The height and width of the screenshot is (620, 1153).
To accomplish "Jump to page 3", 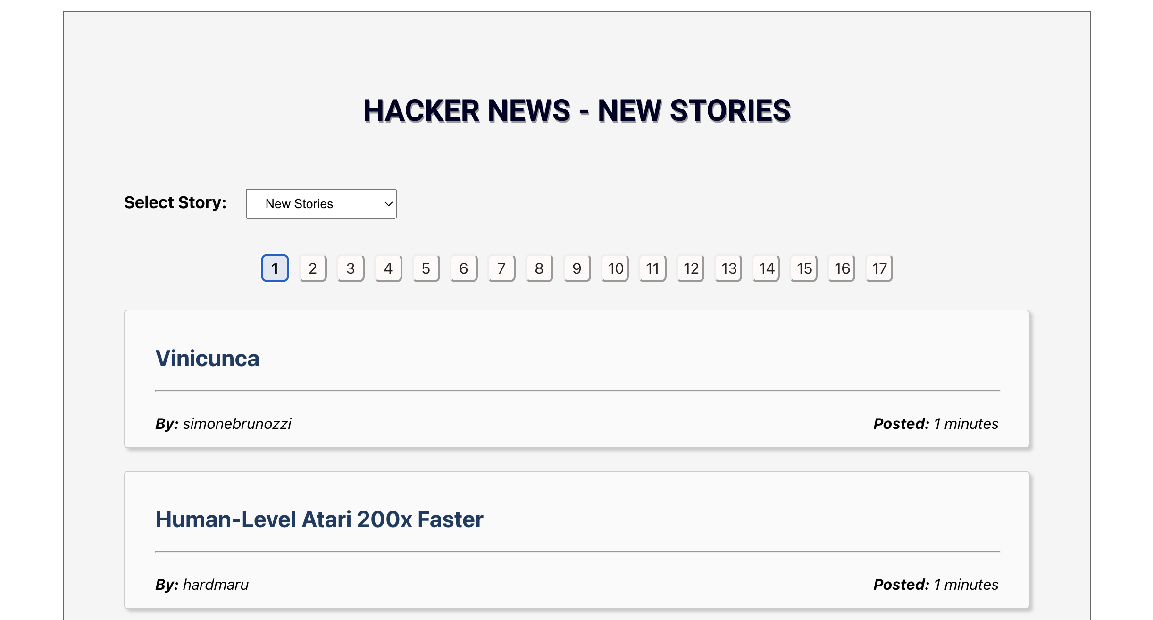I will pos(351,268).
